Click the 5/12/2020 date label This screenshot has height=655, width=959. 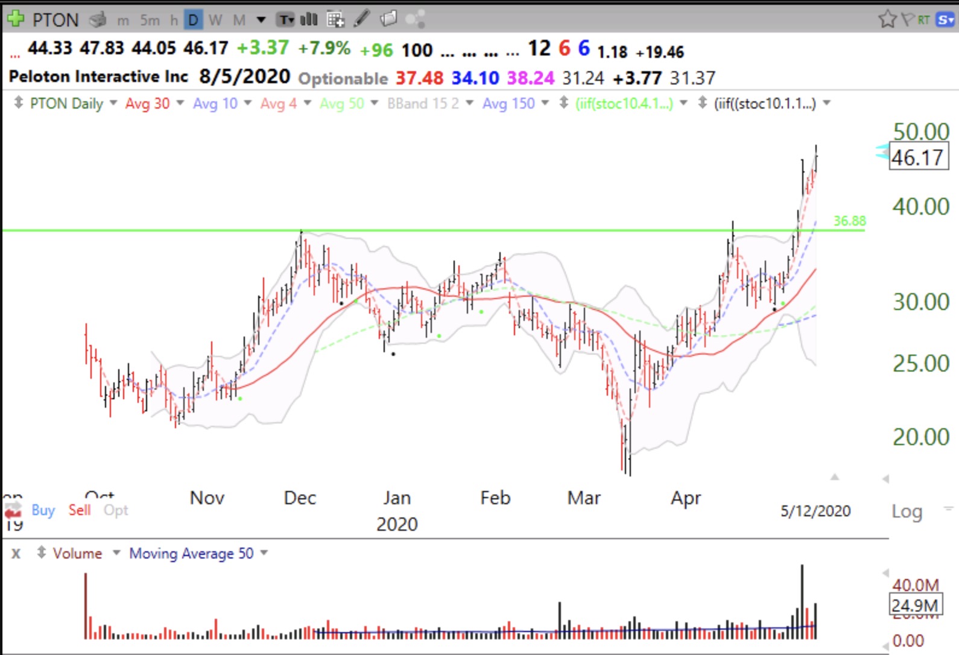(x=815, y=511)
